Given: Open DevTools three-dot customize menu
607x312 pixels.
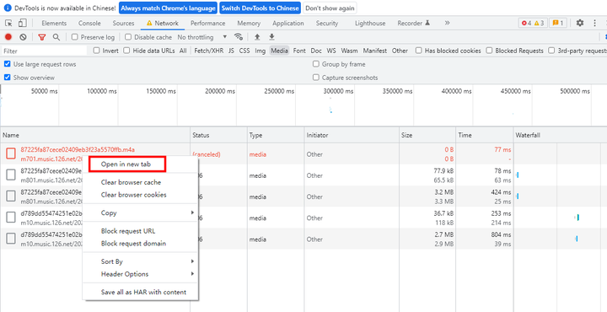Looking at the screenshot, I should click(x=595, y=24).
